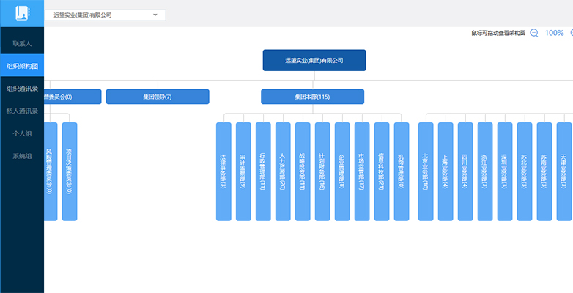Click the 项目决策委员会(0) node

pyautogui.click(x=70, y=171)
